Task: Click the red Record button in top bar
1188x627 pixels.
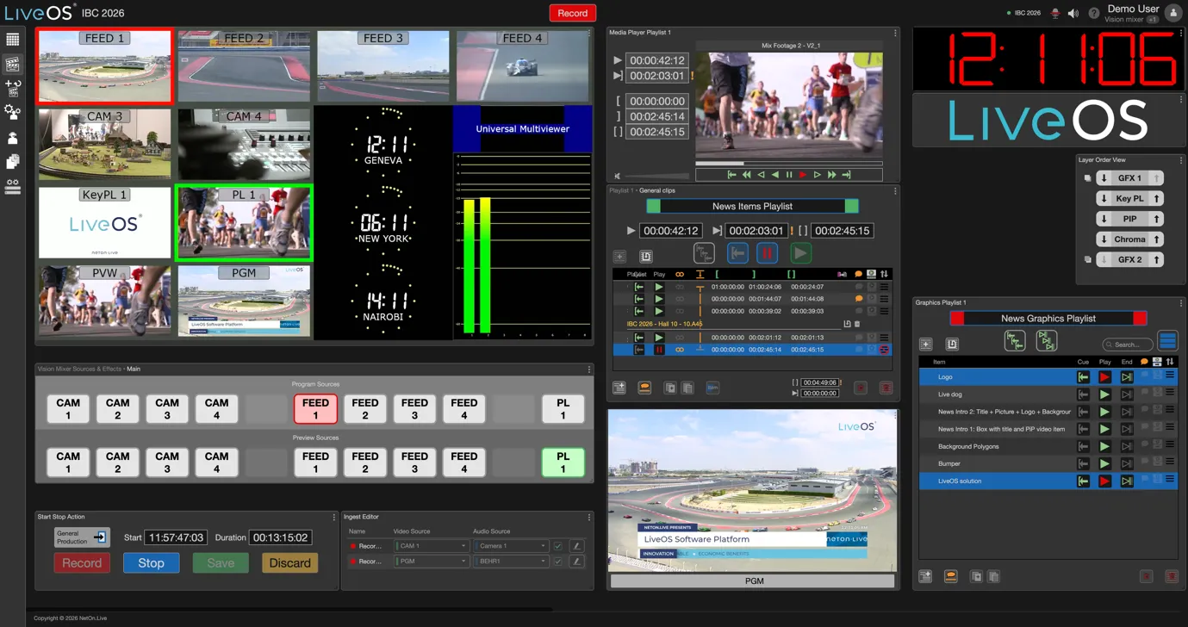Action: (x=572, y=13)
